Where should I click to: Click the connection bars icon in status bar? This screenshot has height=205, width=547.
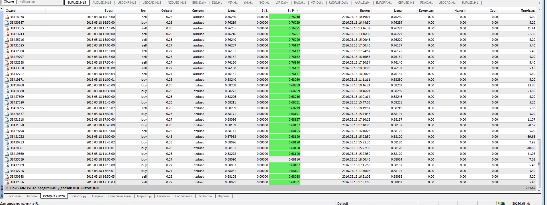pyautogui.click(x=501, y=203)
